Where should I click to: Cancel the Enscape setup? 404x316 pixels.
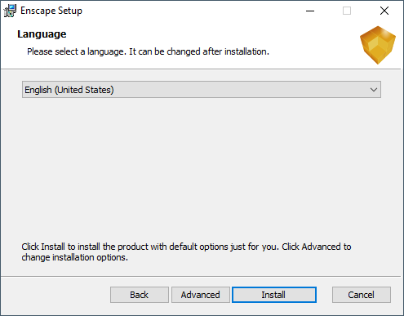[362, 295]
